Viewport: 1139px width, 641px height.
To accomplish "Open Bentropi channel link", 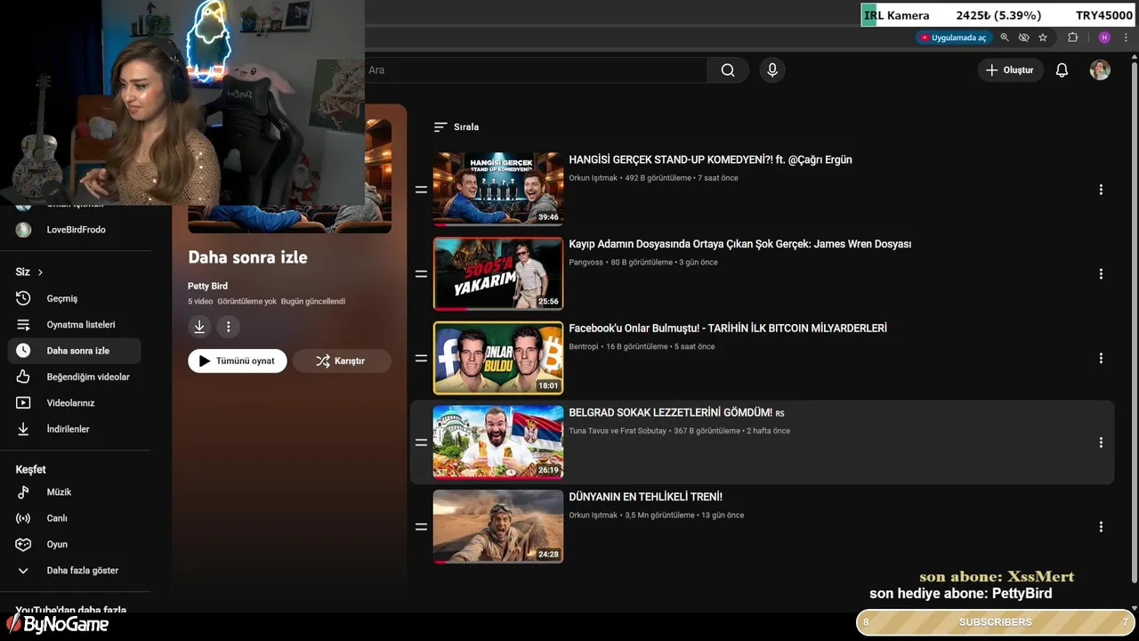I will [584, 346].
